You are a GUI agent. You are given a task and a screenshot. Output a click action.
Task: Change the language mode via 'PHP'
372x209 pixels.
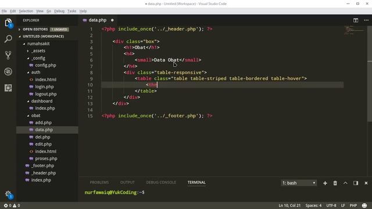(x=353, y=206)
